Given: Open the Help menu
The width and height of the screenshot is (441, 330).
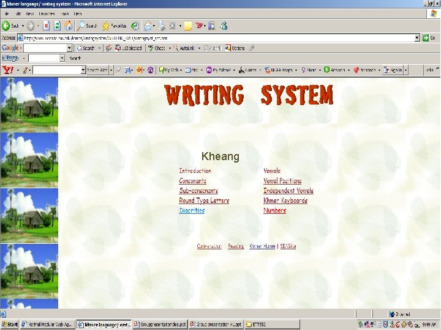Looking at the screenshot, I should (78, 13).
